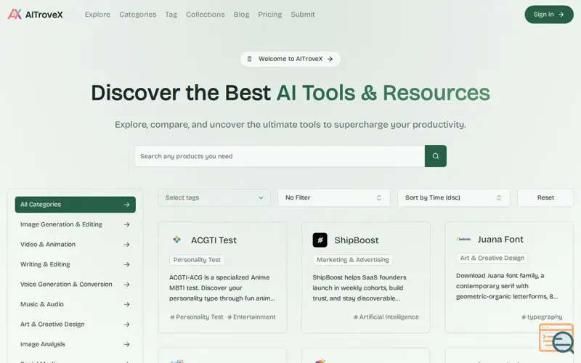Click the Reset filters button
Viewport: 581px width, 363px height.
(x=545, y=197)
